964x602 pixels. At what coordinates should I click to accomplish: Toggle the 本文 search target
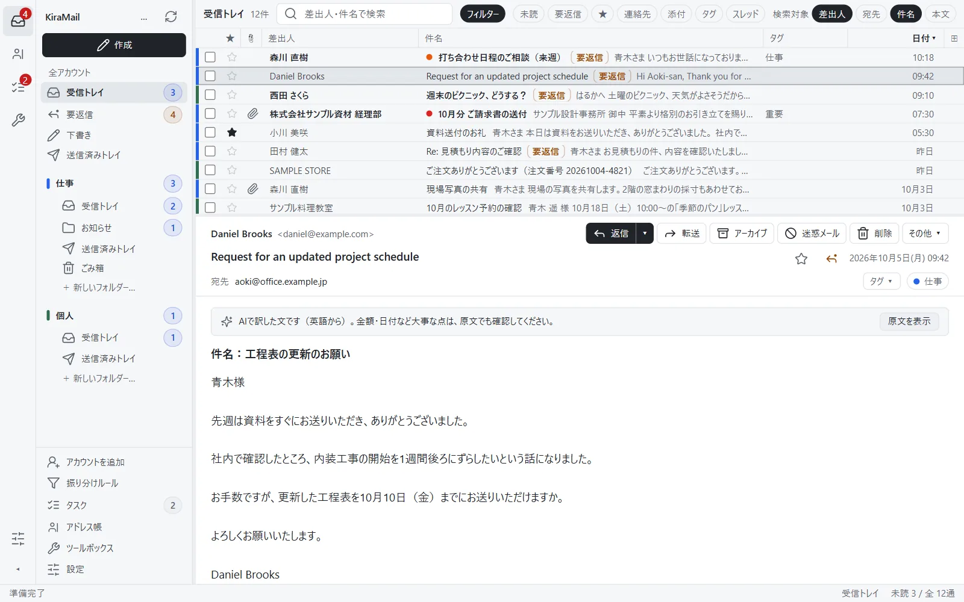coord(941,14)
